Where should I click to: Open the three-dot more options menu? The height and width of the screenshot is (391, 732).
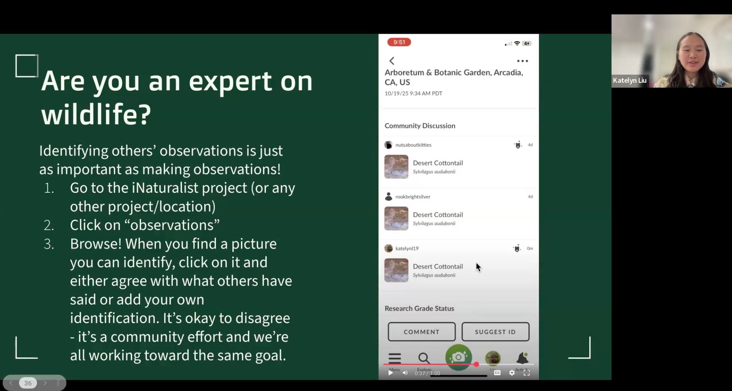click(522, 61)
